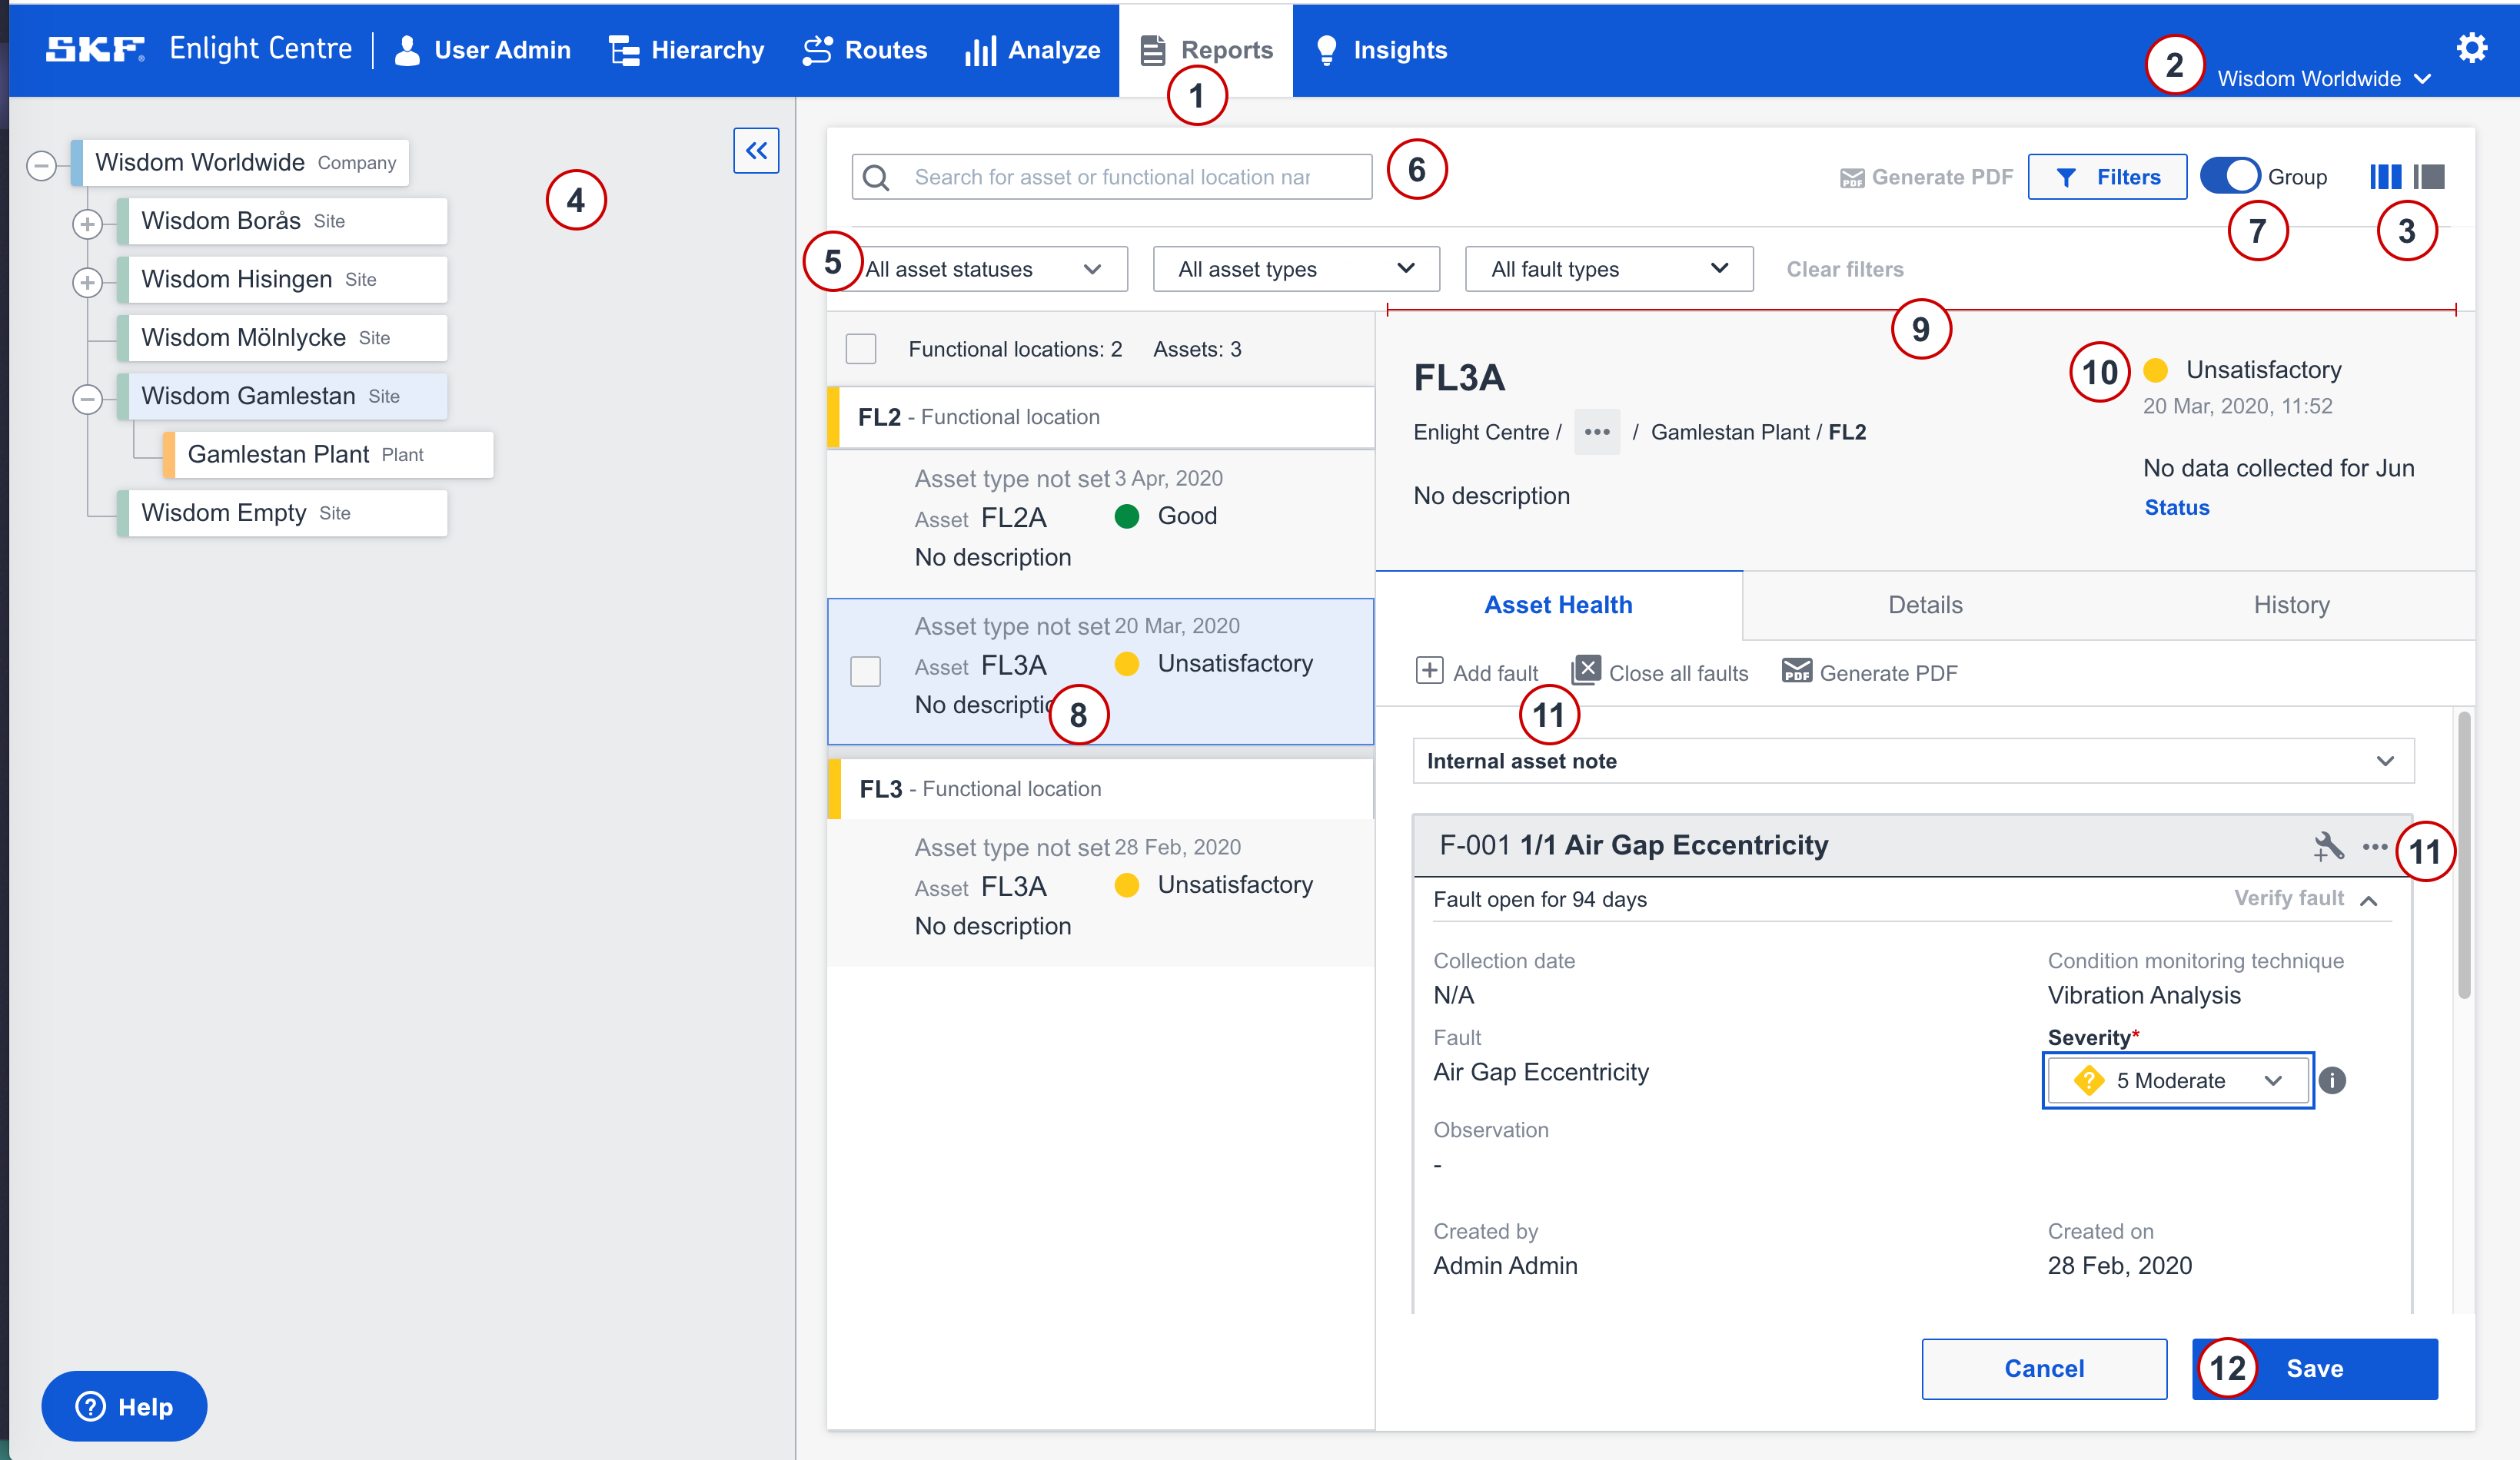Image resolution: width=2520 pixels, height=1460 pixels.
Task: Select the Reports tab
Action: pyautogui.click(x=1206, y=50)
